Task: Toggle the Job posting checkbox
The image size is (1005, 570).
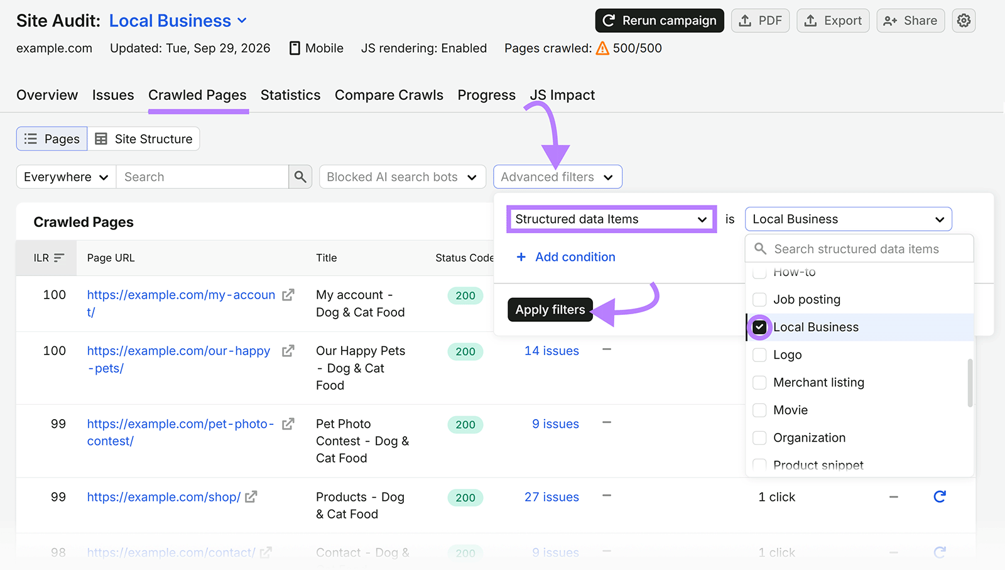Action: coord(759,299)
